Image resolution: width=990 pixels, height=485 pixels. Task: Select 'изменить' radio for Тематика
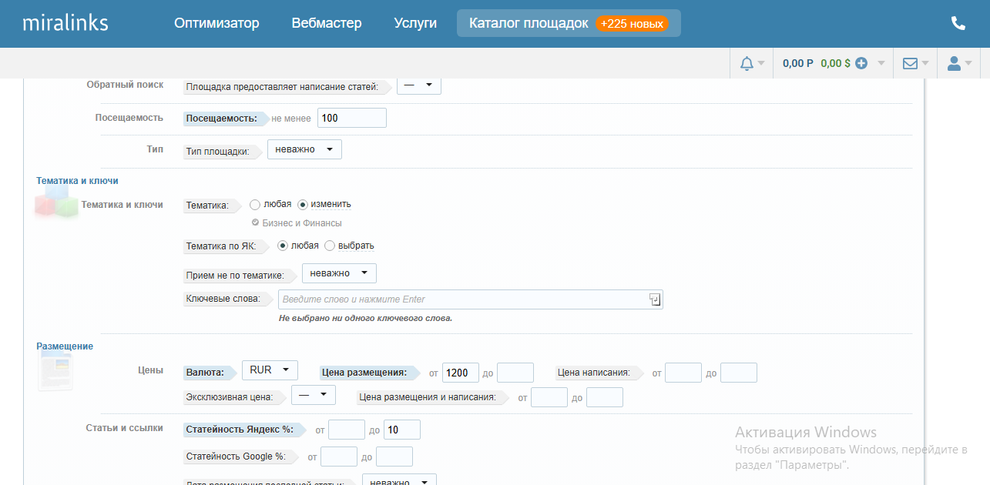point(303,205)
